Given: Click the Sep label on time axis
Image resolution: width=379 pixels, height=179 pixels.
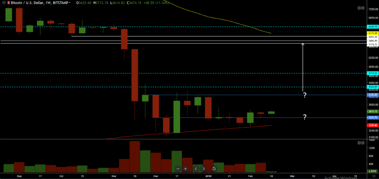Looking at the screenshot, I should (x=19, y=177).
